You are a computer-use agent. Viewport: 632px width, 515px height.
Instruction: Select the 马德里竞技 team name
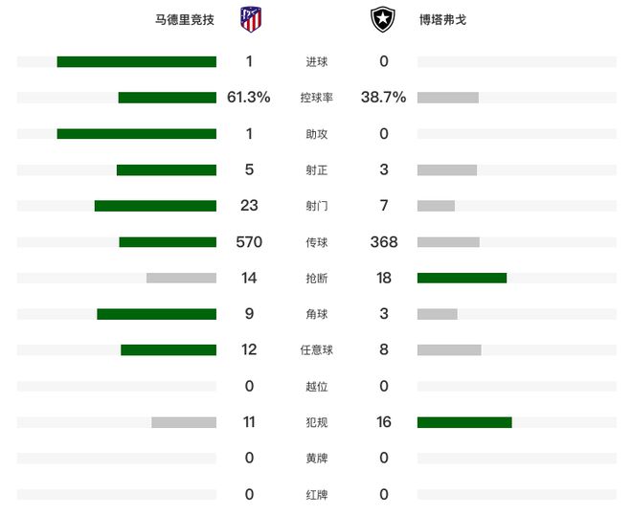click(184, 19)
